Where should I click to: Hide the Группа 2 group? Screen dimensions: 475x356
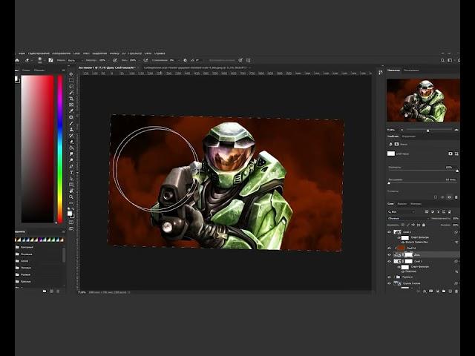(x=389, y=277)
